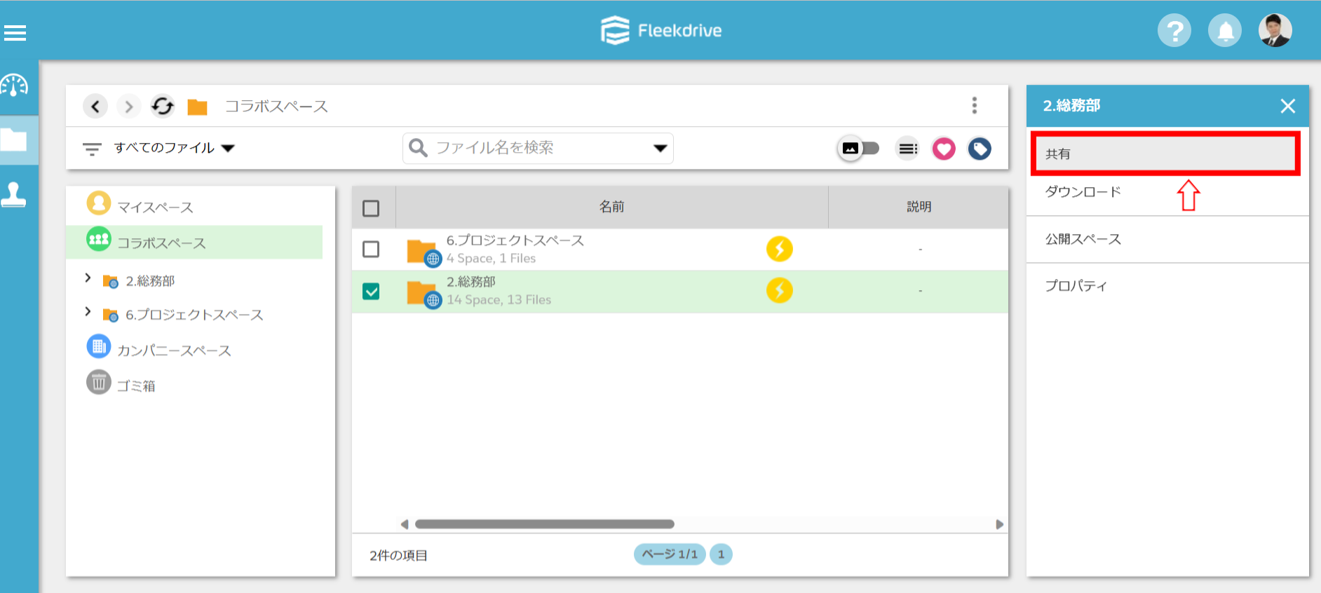This screenshot has width=1321, height=593.
Task: Click lightning icon on 6.プロジェクトスペース row
Action: click(x=779, y=249)
